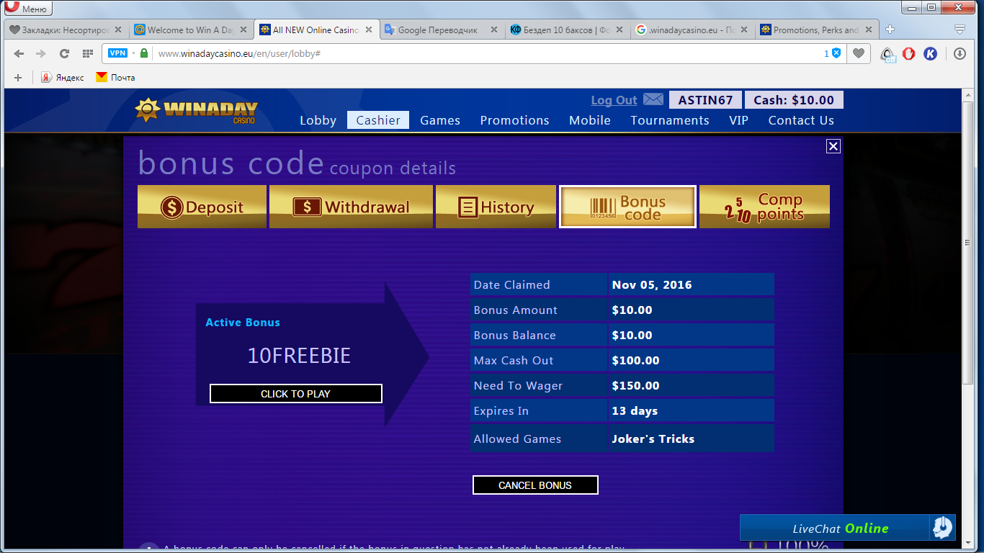Viewport: 984px width, 553px height.
Task: Open the Withdrawal cashier tab
Action: 351,207
